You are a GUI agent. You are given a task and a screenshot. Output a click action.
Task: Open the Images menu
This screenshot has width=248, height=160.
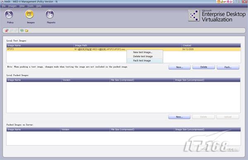pyautogui.click(x=12, y=6)
